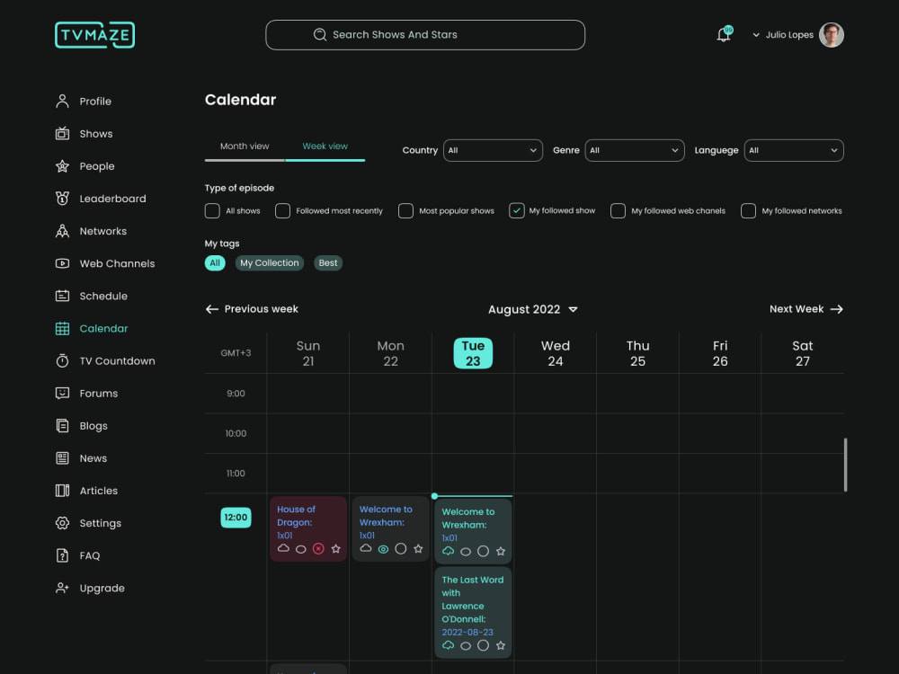The width and height of the screenshot is (899, 674).
Task: Open House of Dragon: 1x01 link
Action: click(296, 522)
